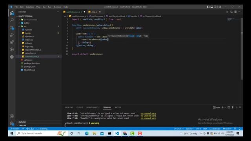Click the editor vertical scrollbar

tap(242, 49)
